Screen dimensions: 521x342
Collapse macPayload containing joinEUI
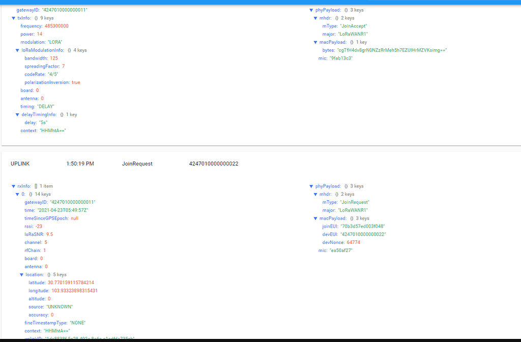pos(315,219)
